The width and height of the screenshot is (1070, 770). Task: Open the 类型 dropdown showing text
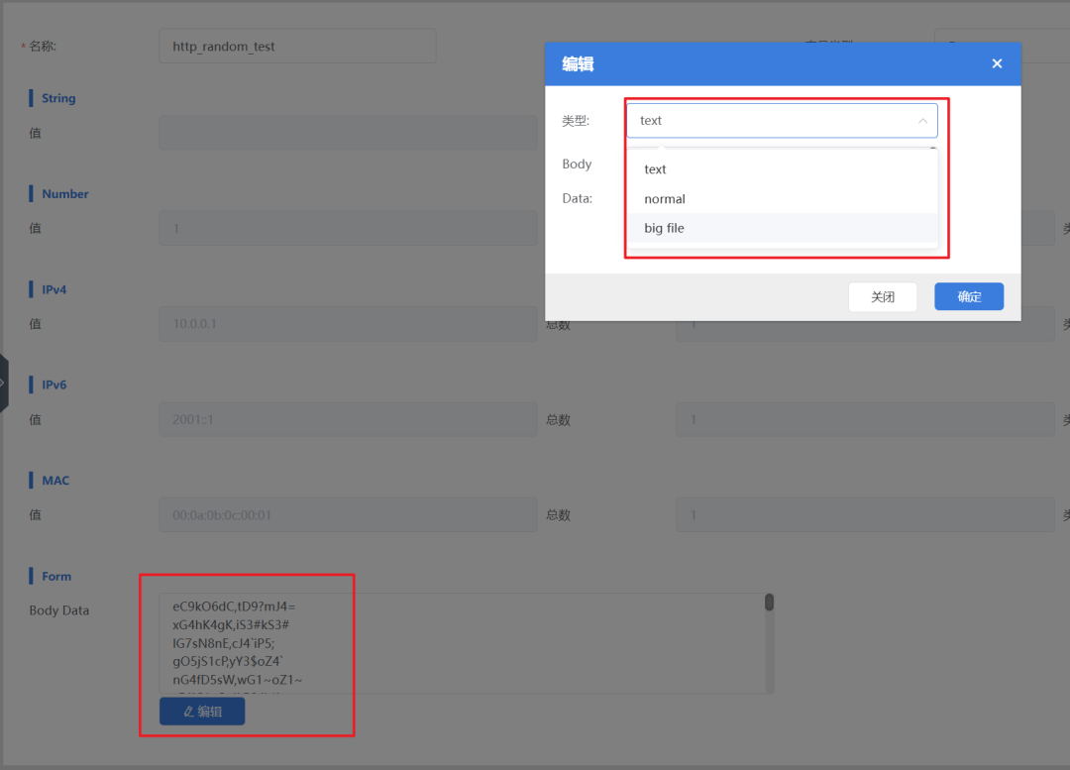tap(782, 120)
